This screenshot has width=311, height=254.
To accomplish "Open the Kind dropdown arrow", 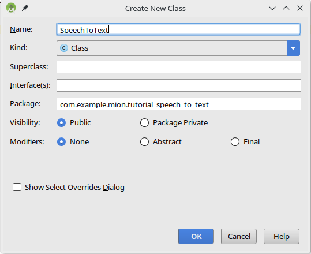I will point(293,48).
